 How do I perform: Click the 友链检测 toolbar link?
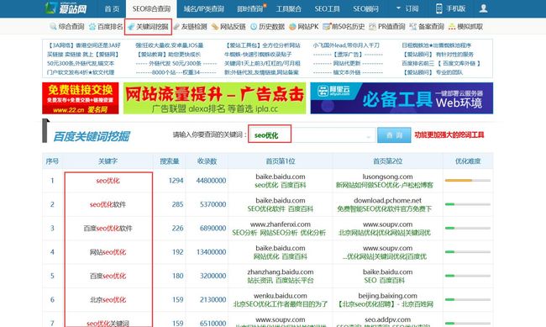click(x=194, y=27)
